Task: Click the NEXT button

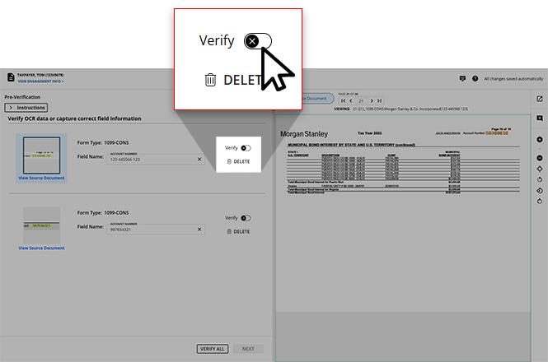Action: (248, 349)
